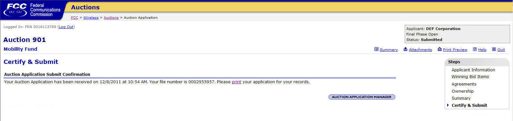Open the Print Preview link
Viewport: 513px width, 121px height.
point(455,50)
